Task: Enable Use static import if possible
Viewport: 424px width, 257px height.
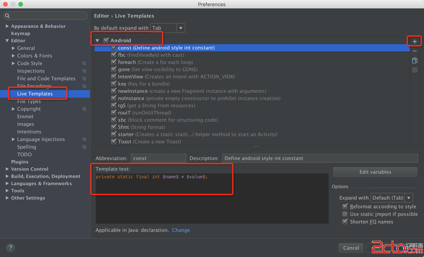Action: [345, 214]
